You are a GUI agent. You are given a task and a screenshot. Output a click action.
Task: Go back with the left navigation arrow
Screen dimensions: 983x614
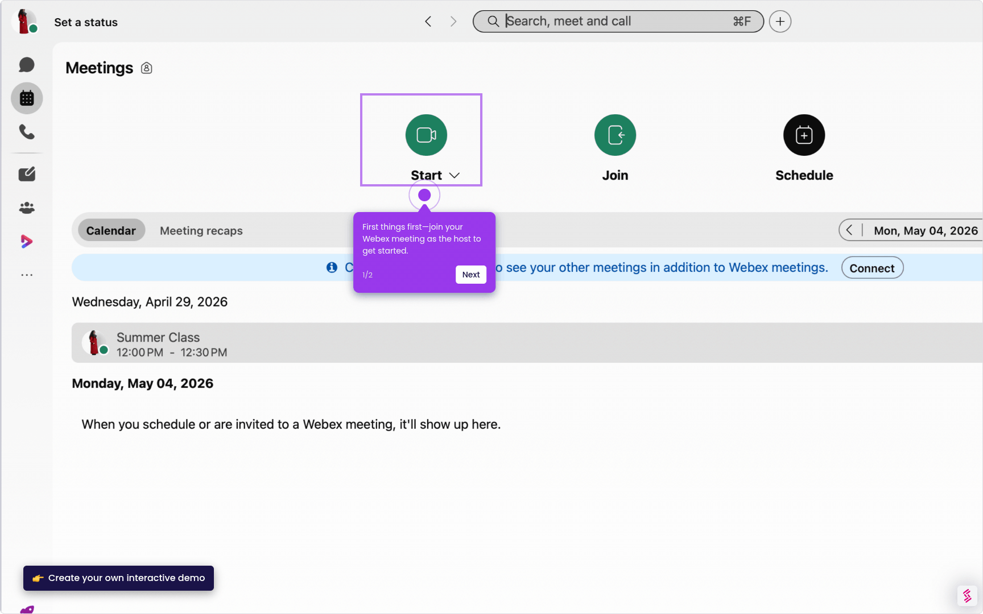point(428,22)
